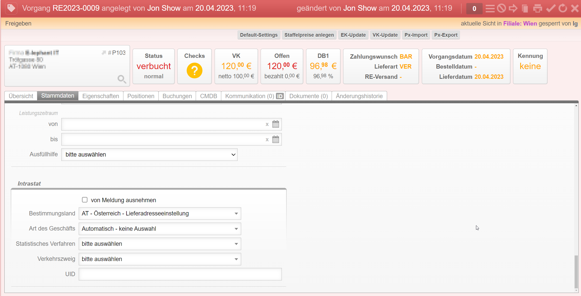Image resolution: width=581 pixels, height=296 pixels.
Task: Click the Filiale: Wien link
Action: point(520,23)
